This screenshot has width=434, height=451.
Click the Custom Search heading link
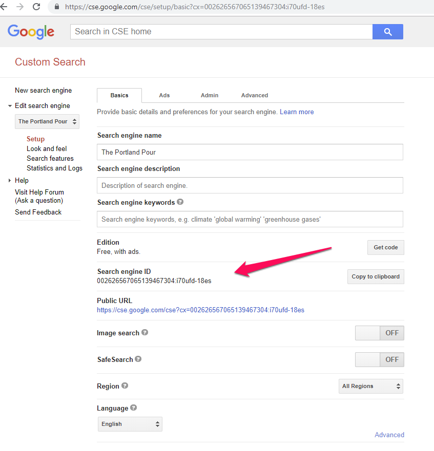pyautogui.click(x=50, y=62)
